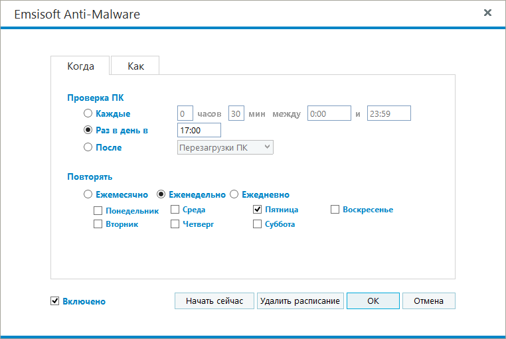Close the Emsisoft Anti-Malware dialog

tap(487, 13)
